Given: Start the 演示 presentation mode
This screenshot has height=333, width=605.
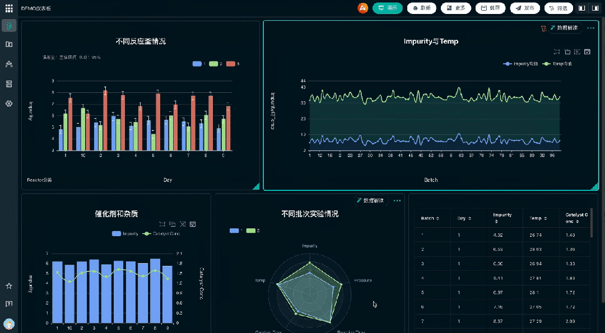Looking at the screenshot, I should [388, 8].
